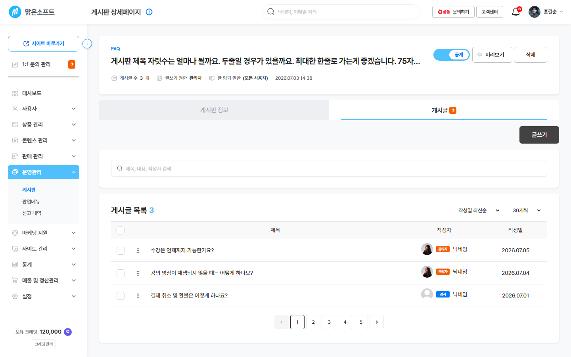Expand the 마케팅 지원 chevron
This screenshot has height=357, width=571.
tap(74, 233)
